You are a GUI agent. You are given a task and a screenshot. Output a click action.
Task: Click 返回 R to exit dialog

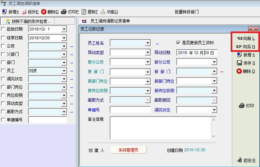[x=246, y=160]
